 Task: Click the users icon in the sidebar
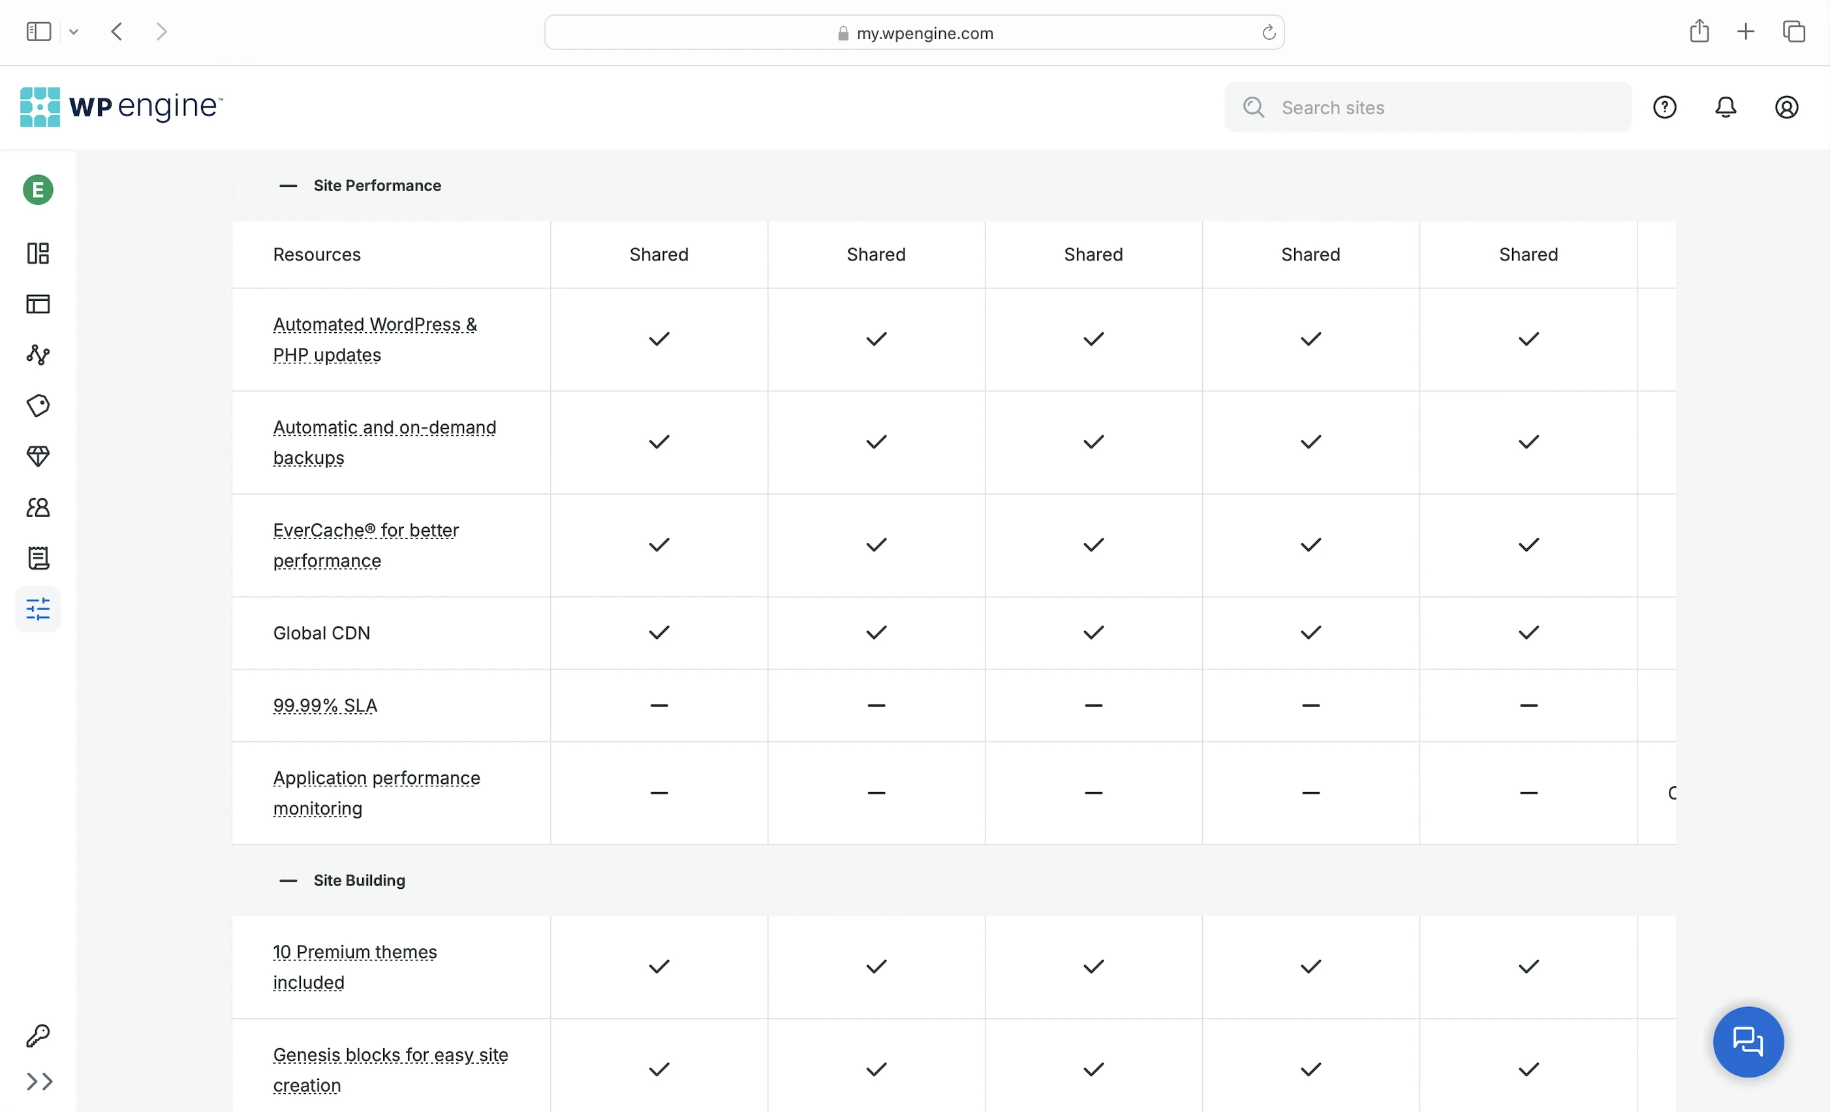click(38, 507)
